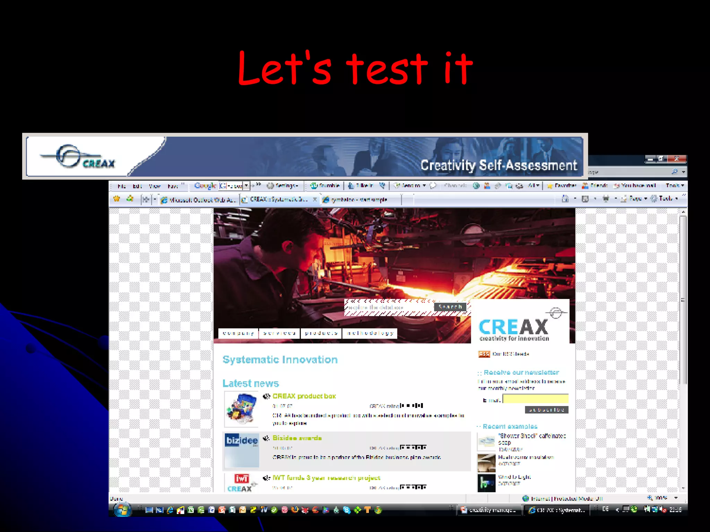Open the View menu
This screenshot has height=532, width=710.
[x=154, y=186]
